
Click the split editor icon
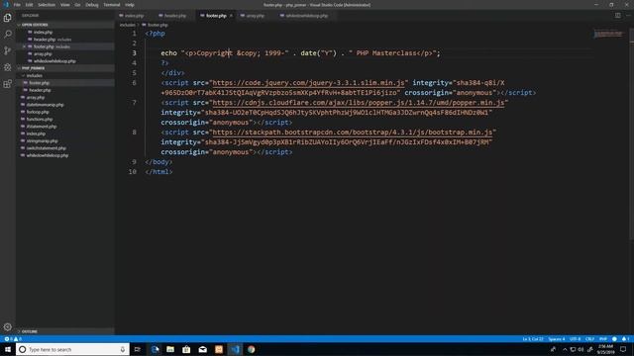point(618,16)
